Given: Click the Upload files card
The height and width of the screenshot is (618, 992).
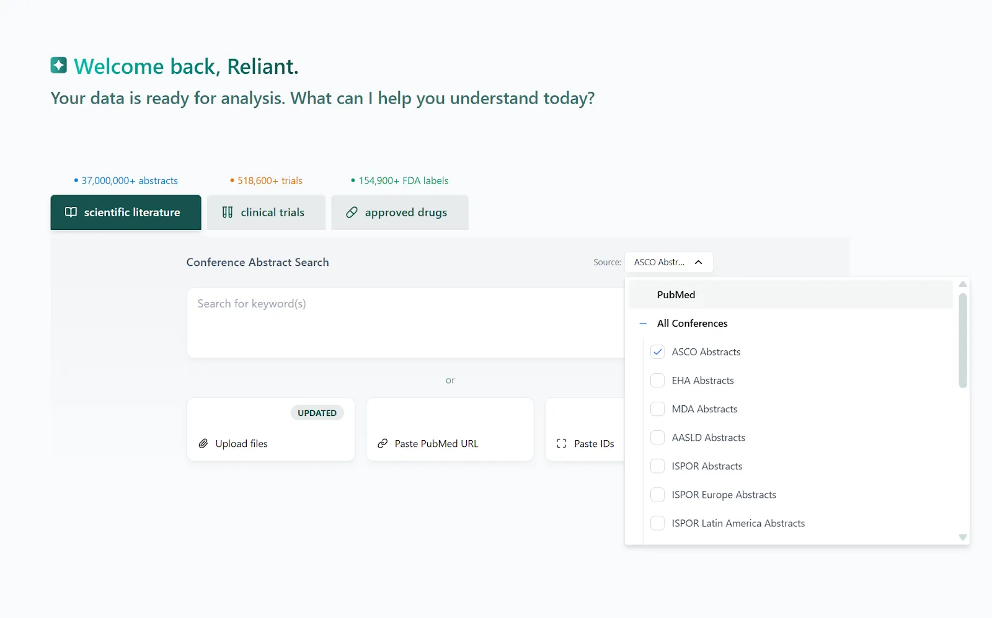Looking at the screenshot, I should click(x=271, y=430).
